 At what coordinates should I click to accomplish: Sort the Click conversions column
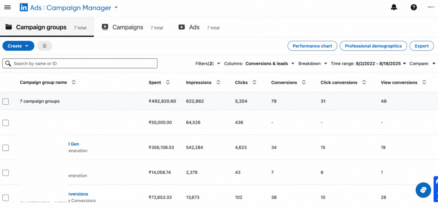(x=364, y=82)
